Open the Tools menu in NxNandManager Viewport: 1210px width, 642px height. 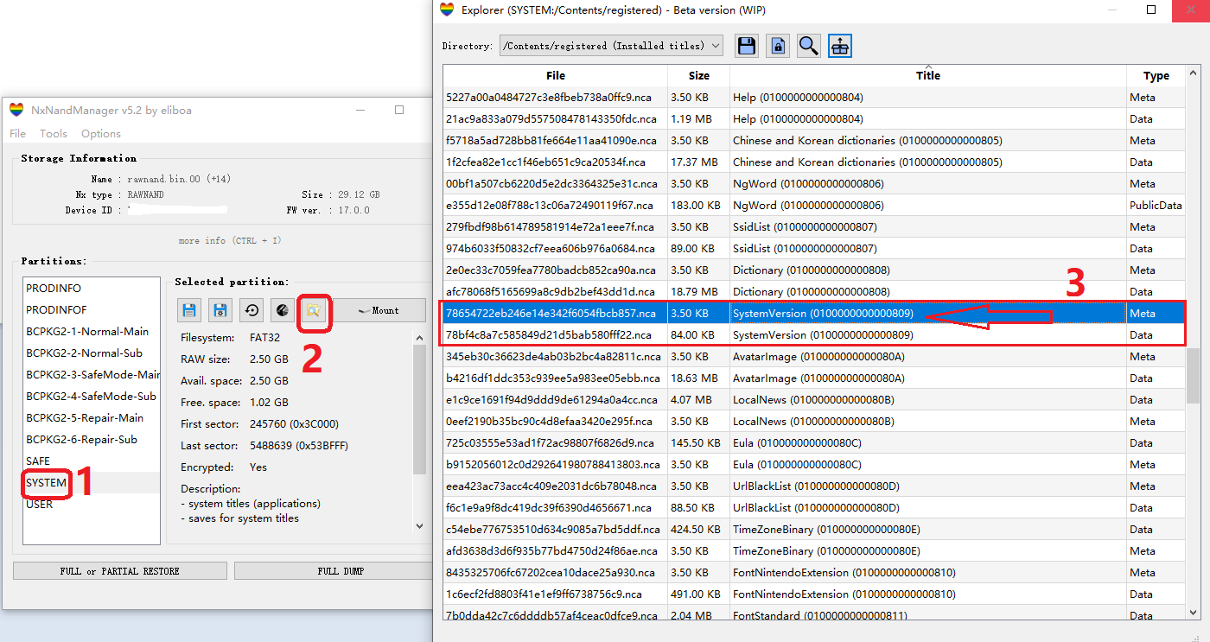pyautogui.click(x=54, y=133)
